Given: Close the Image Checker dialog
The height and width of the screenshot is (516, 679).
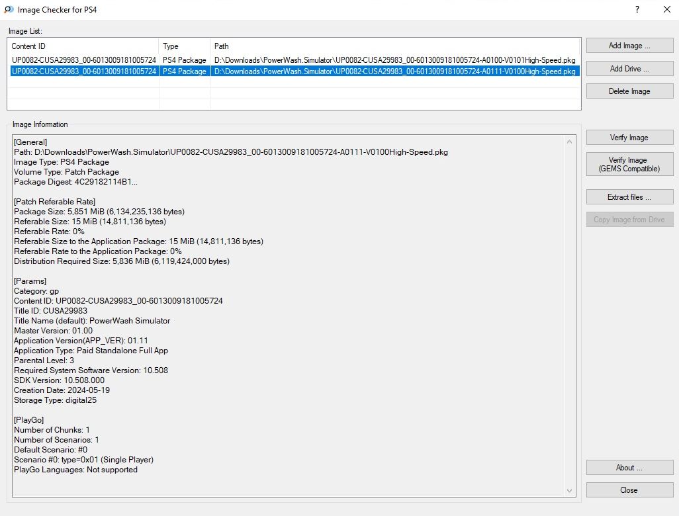Looking at the screenshot, I should (629, 490).
